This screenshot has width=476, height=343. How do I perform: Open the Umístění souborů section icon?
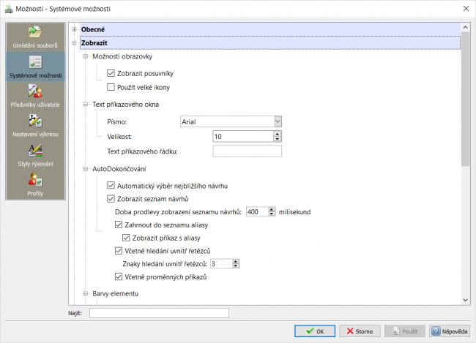(x=35, y=32)
